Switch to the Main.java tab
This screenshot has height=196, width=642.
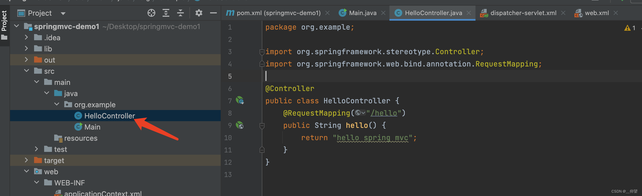(363, 13)
